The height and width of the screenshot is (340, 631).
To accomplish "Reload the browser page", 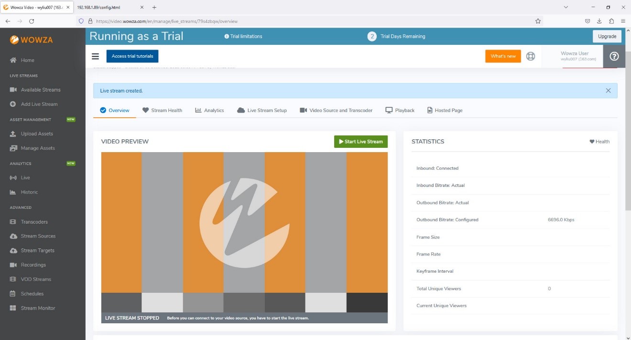I will [32, 21].
